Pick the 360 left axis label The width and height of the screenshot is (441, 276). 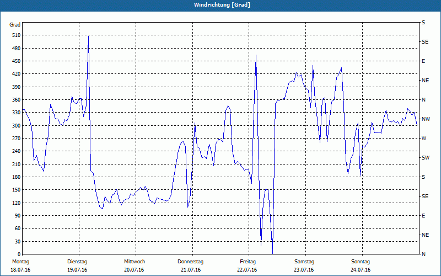(17, 100)
